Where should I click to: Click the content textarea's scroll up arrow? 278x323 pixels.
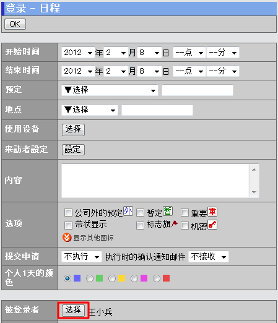click(254, 170)
